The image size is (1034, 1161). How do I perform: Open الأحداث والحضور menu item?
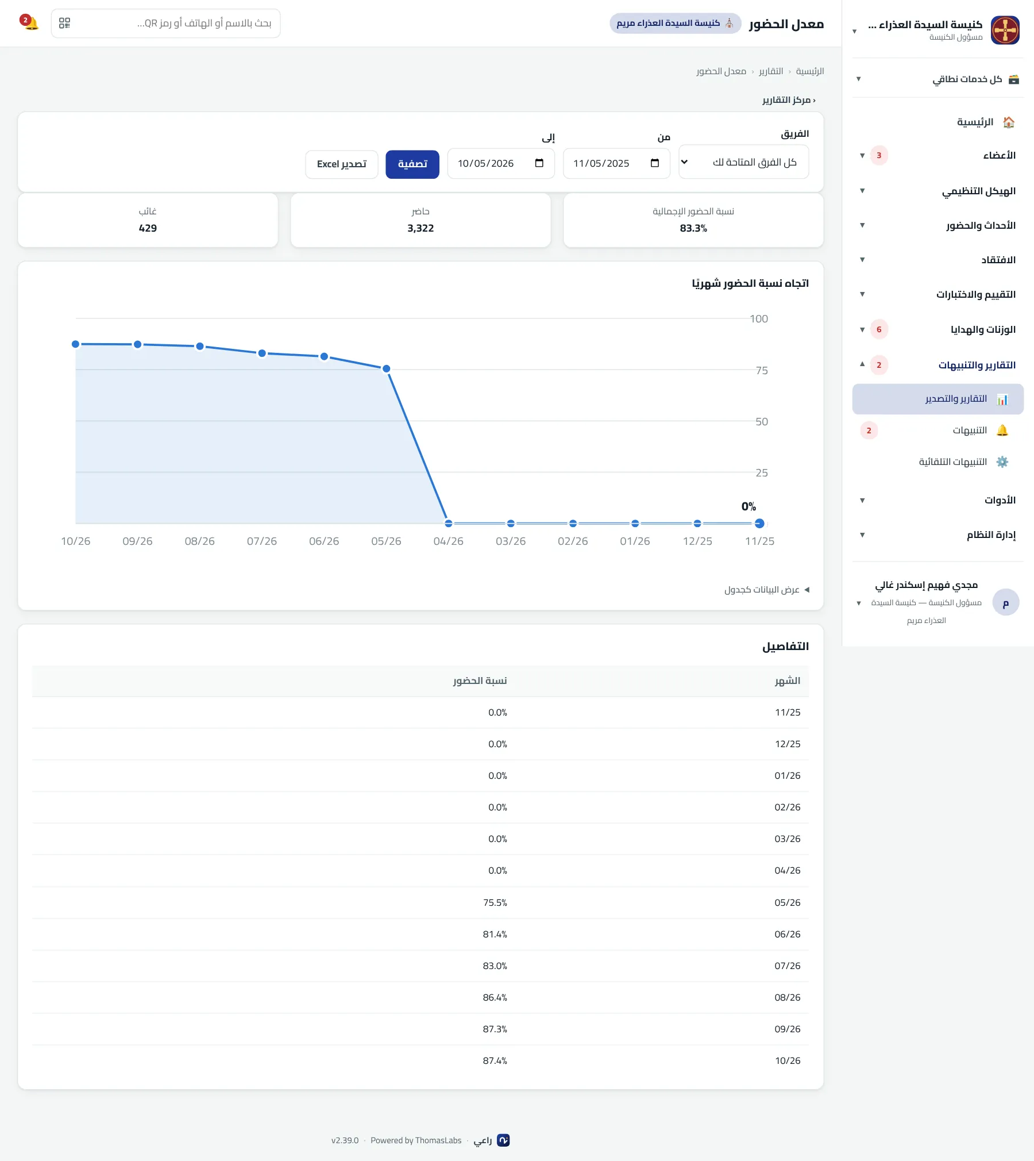(939, 225)
